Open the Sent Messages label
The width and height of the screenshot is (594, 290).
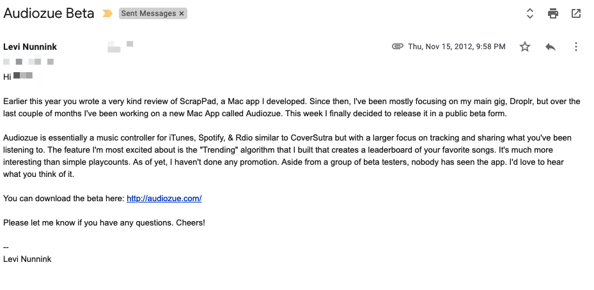click(x=148, y=13)
